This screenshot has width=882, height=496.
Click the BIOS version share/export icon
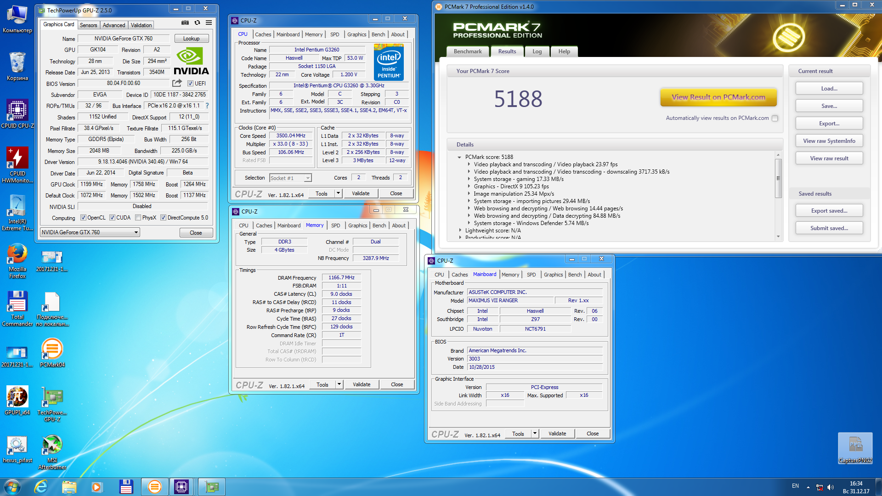(x=177, y=83)
